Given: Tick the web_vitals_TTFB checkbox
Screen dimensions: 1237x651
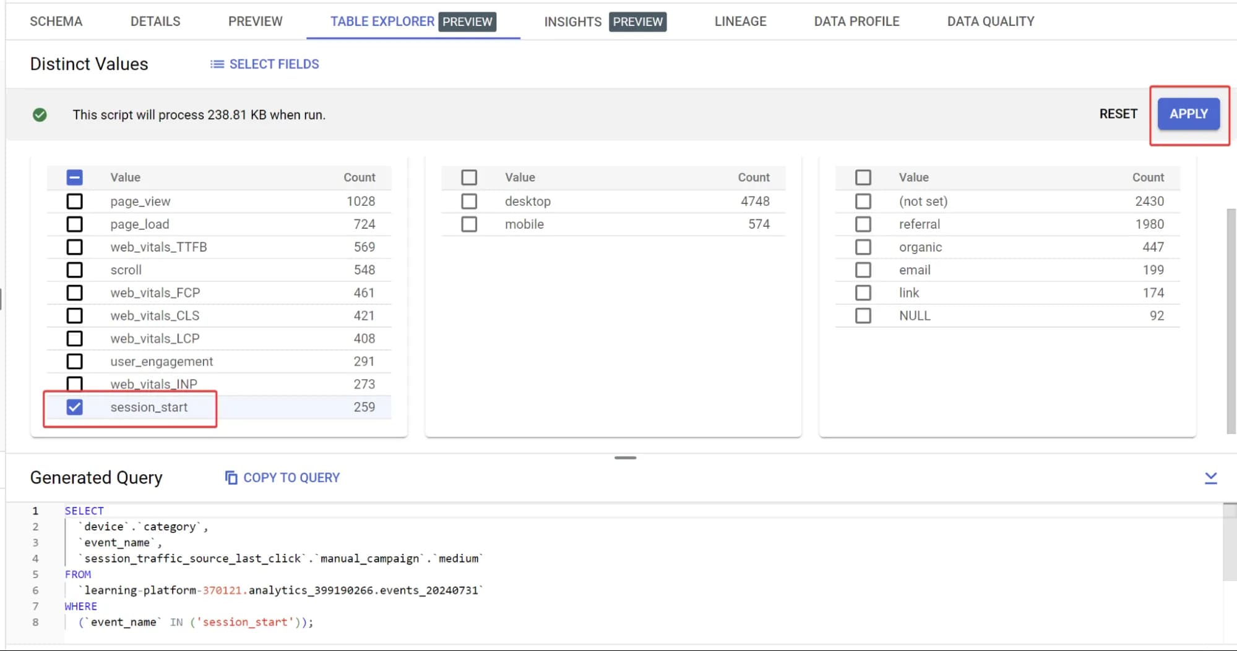Looking at the screenshot, I should coord(74,247).
